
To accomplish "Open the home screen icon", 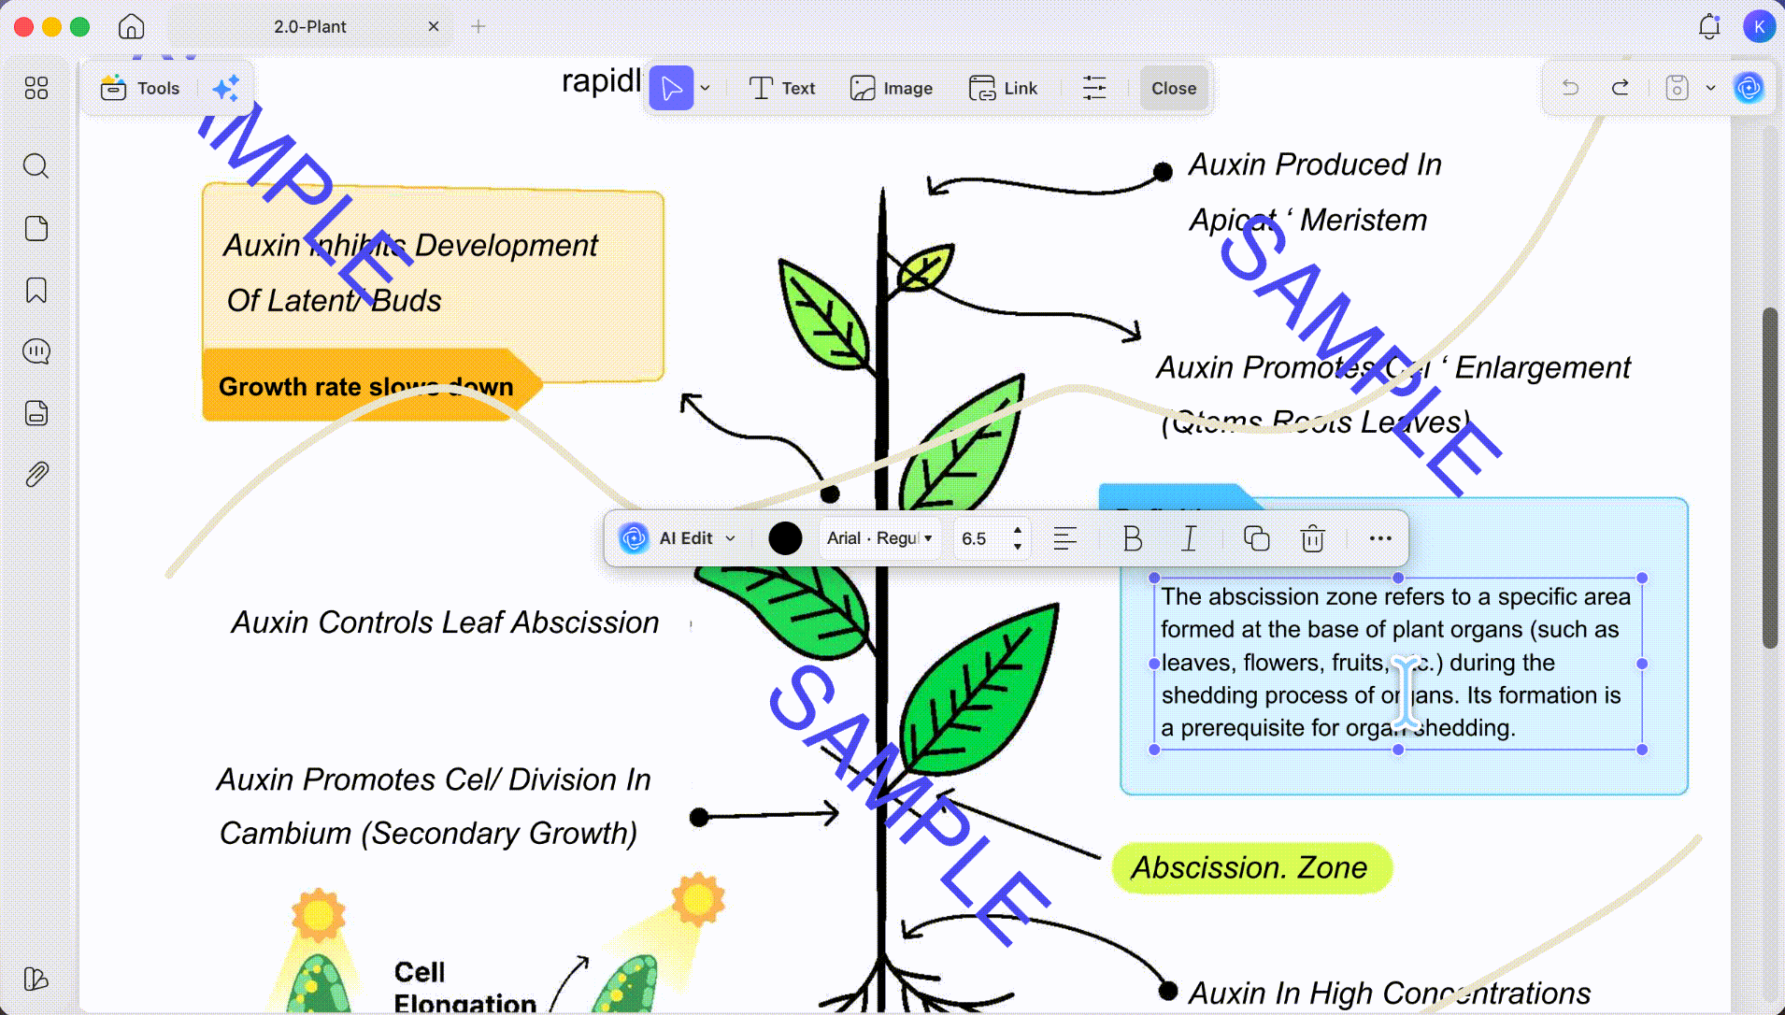I will tap(132, 26).
